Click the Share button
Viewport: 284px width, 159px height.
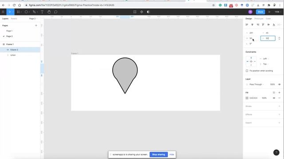[260, 12]
